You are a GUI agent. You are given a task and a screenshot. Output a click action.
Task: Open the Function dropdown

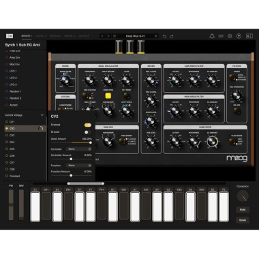tap(79, 166)
